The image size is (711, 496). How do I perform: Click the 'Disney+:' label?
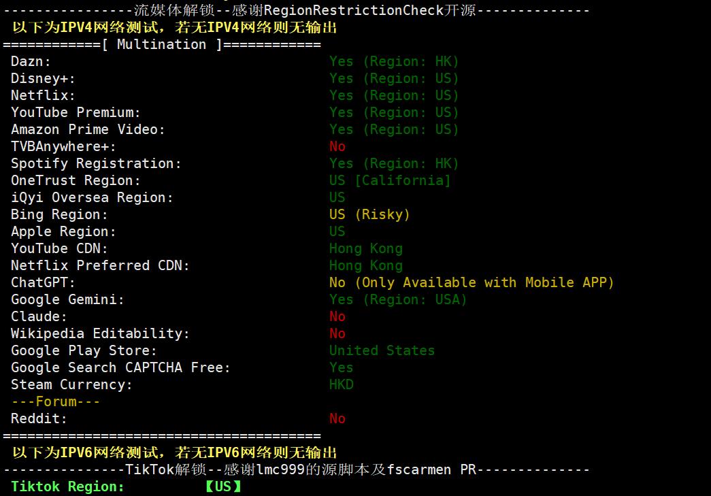(43, 79)
